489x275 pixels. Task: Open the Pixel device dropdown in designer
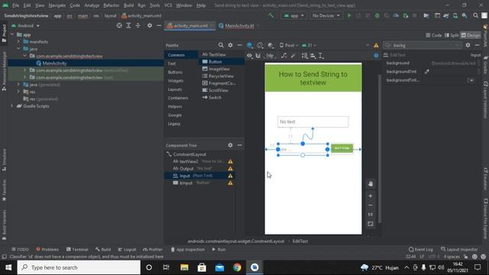coord(289,45)
